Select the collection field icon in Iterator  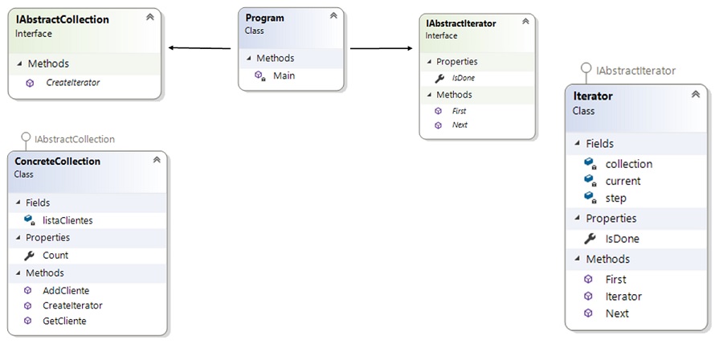click(590, 164)
